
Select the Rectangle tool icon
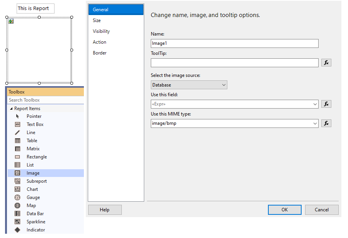(17, 157)
